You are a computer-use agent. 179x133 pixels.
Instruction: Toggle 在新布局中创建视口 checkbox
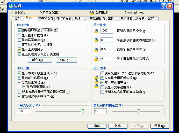(19, 97)
